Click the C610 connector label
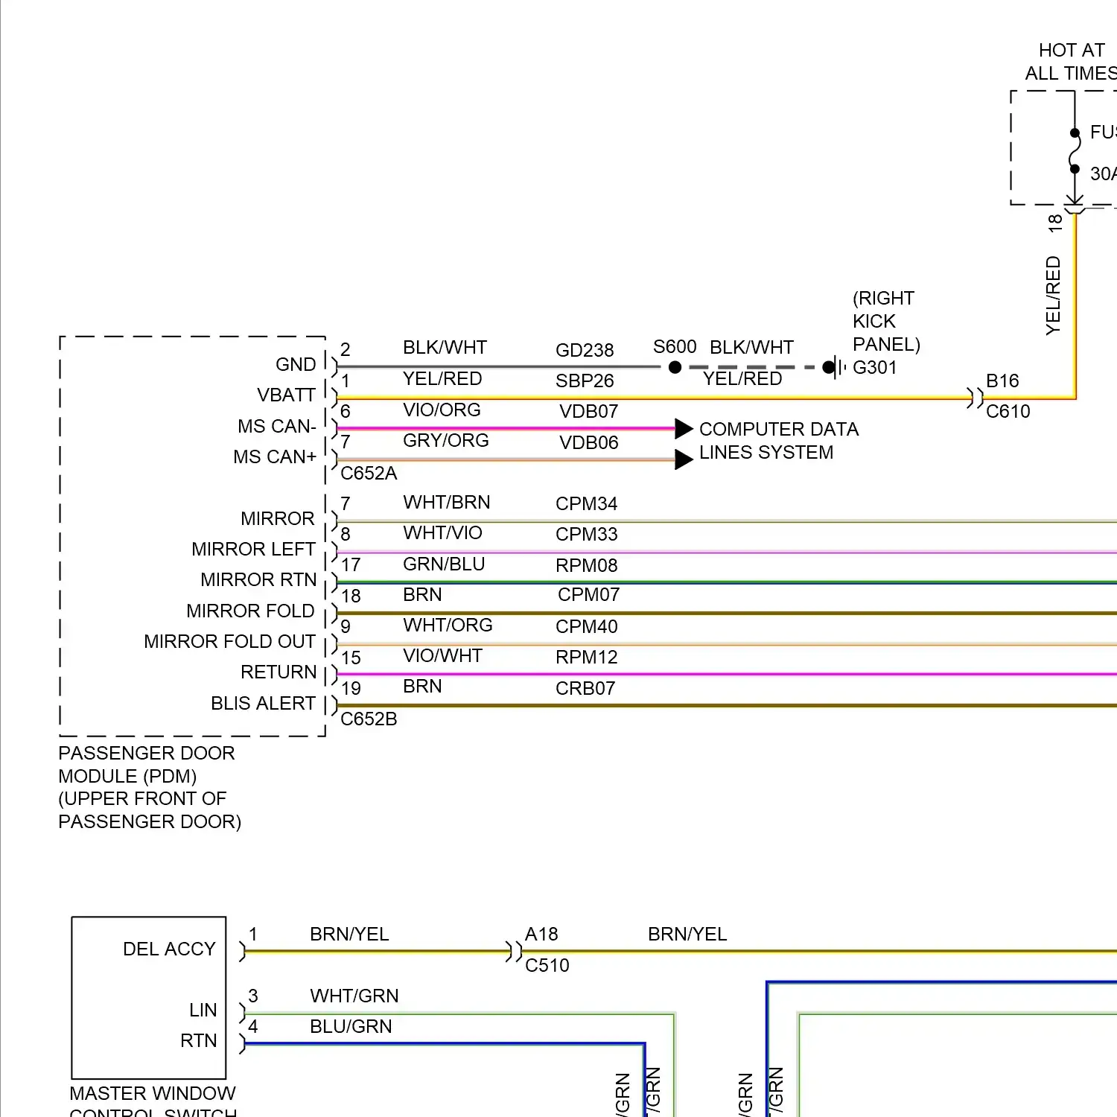 pyautogui.click(x=1008, y=411)
